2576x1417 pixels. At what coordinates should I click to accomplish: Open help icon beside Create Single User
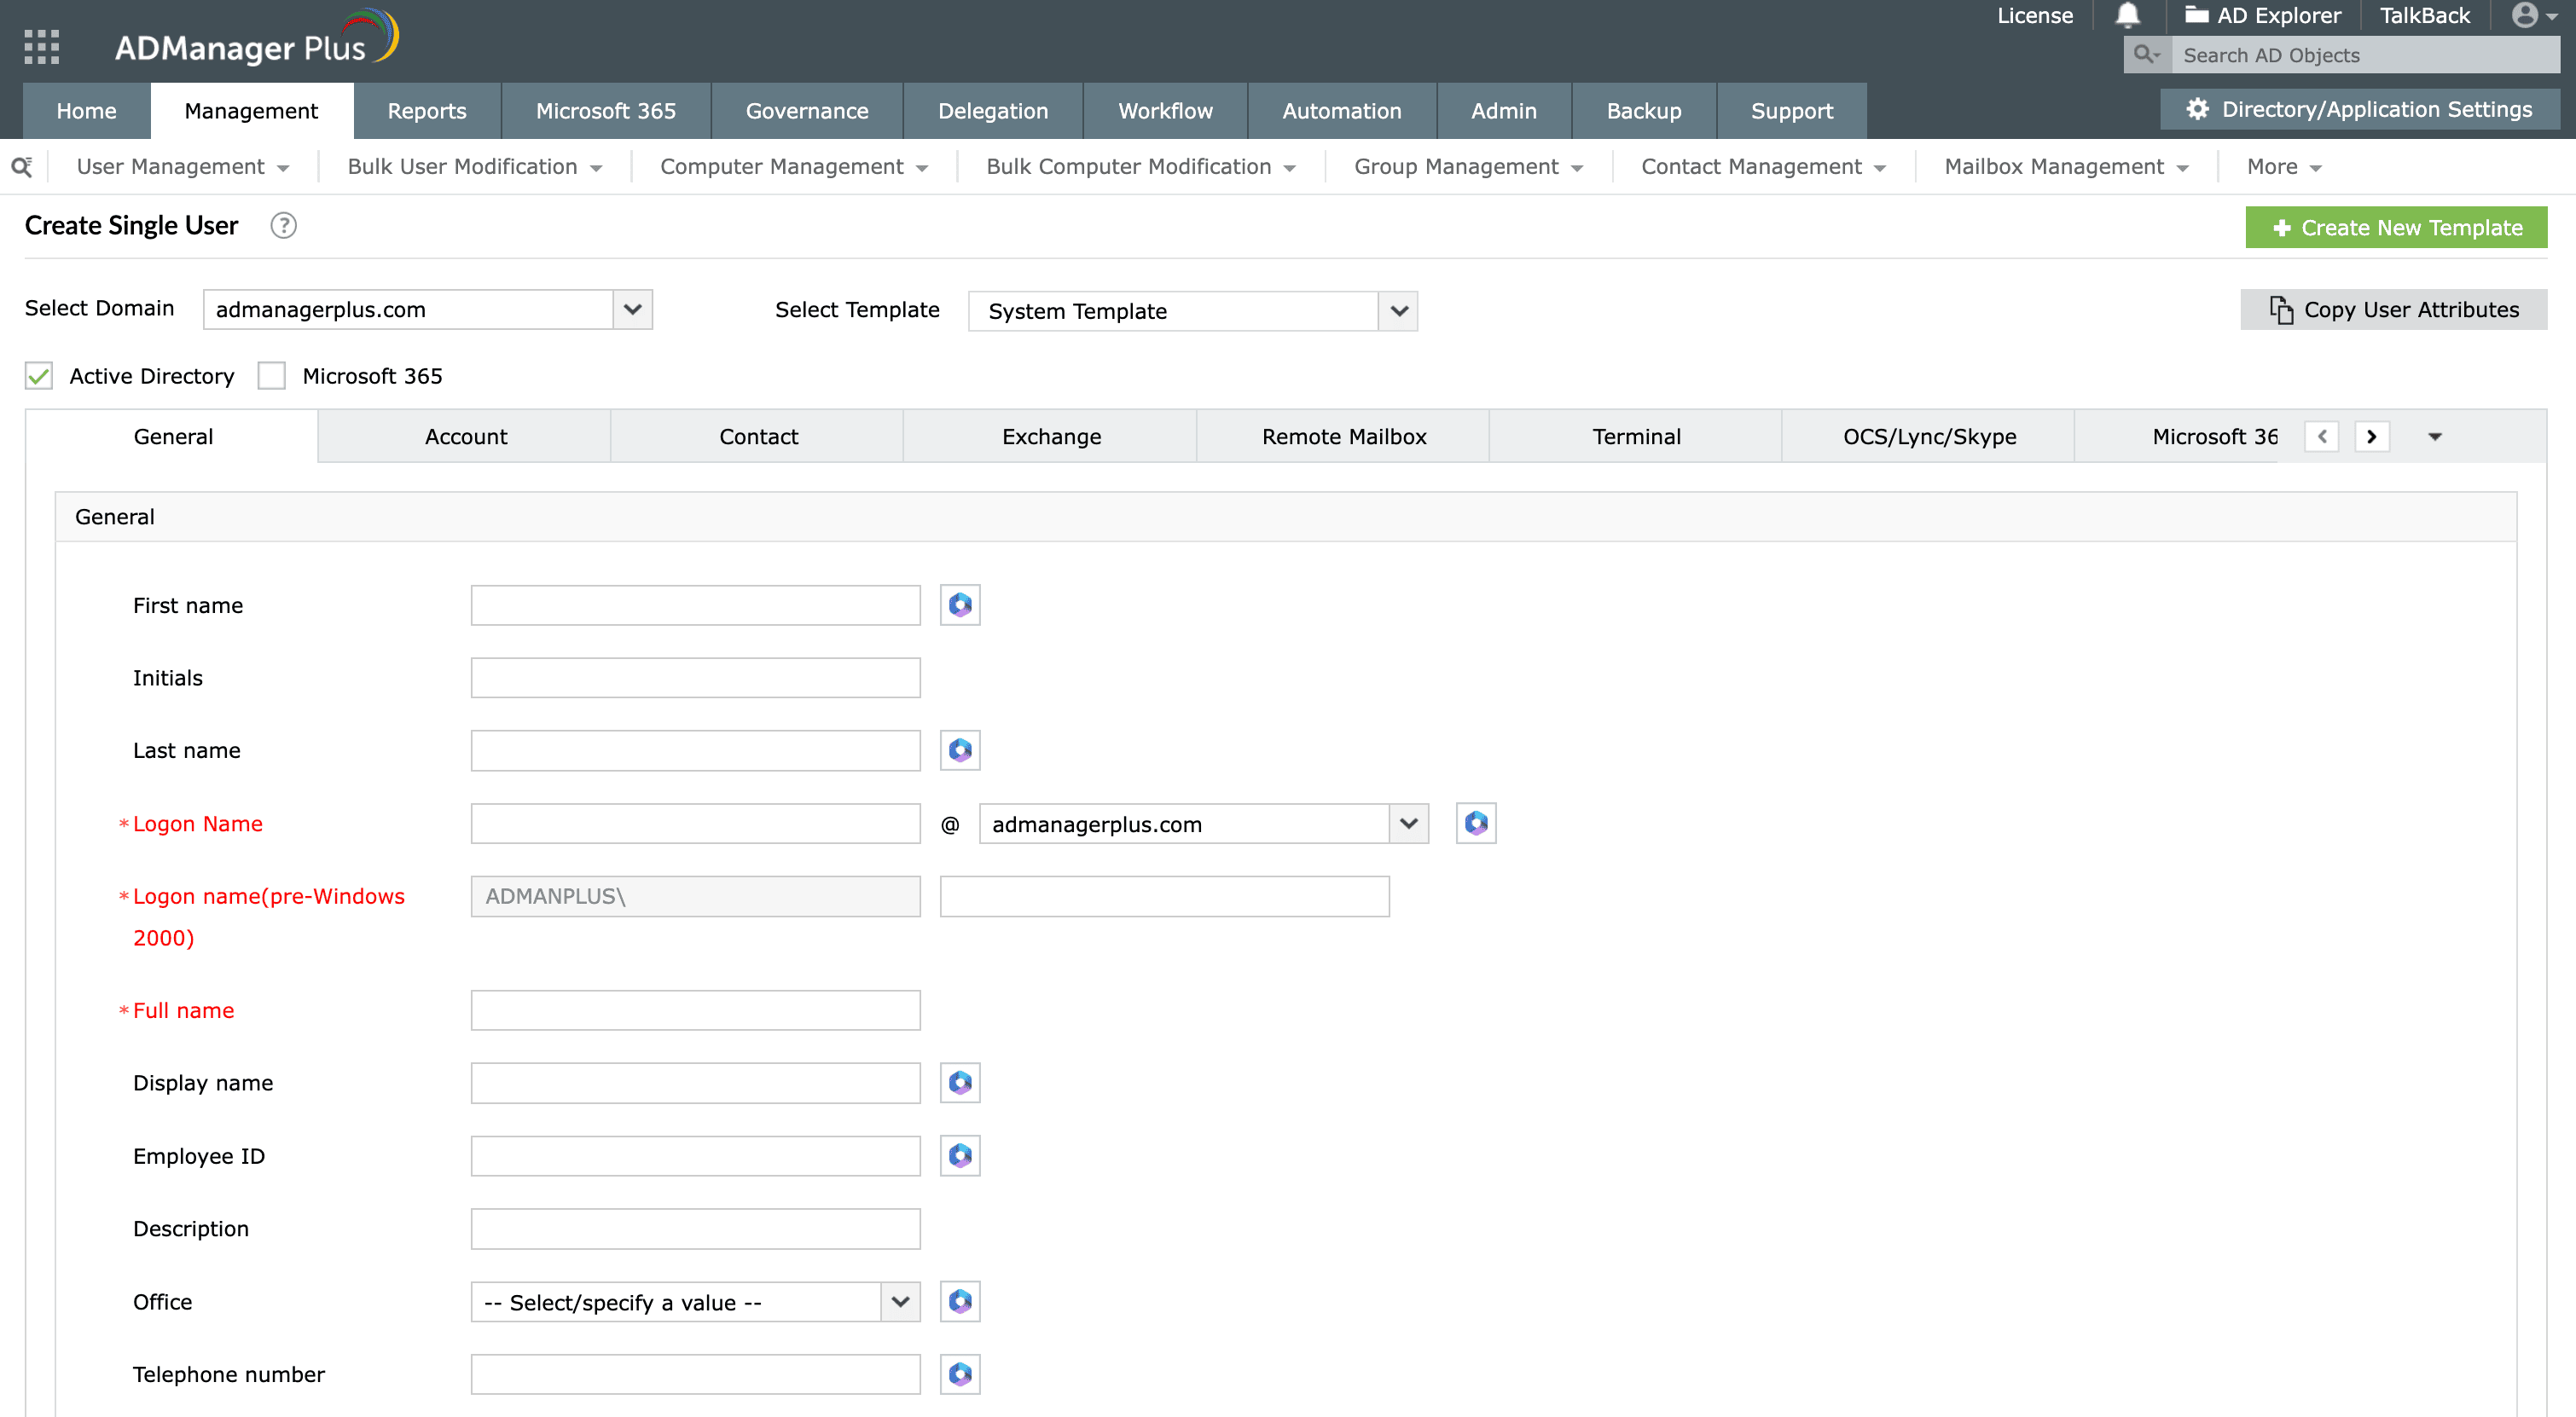[284, 226]
